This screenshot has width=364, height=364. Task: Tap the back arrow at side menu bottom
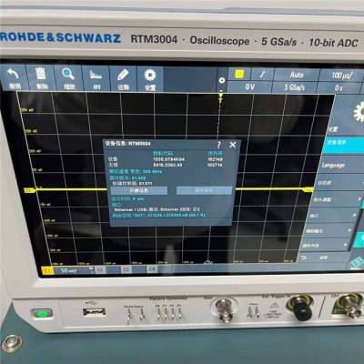[304, 258]
